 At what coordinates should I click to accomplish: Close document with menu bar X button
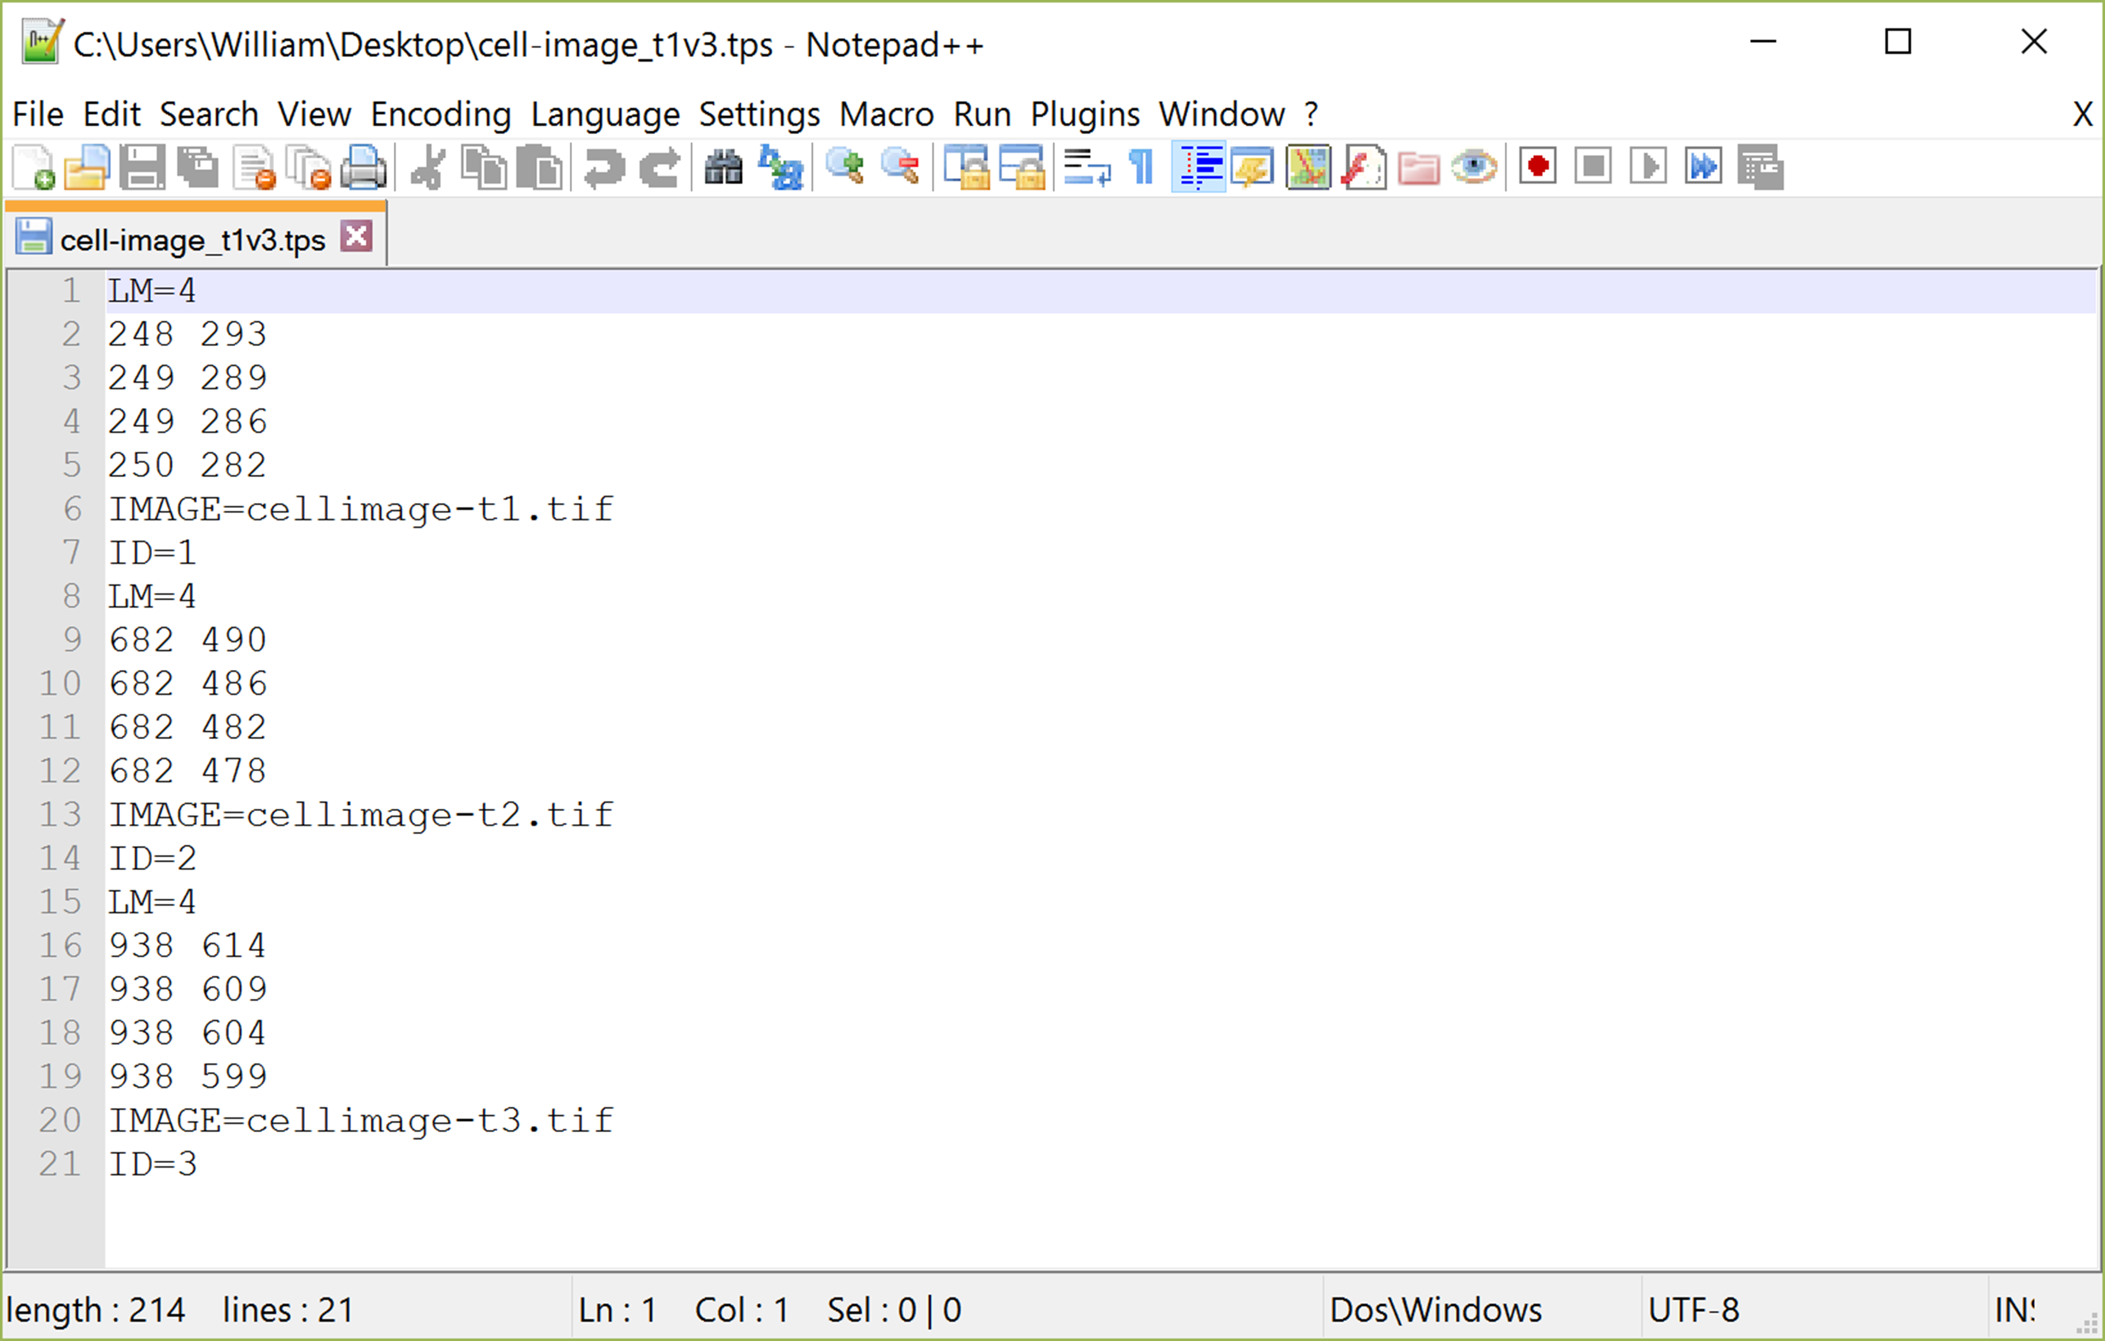(x=2083, y=114)
